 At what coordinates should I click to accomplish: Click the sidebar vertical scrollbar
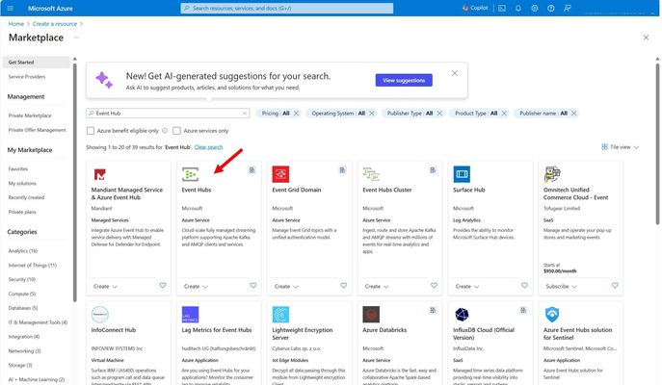click(75, 181)
